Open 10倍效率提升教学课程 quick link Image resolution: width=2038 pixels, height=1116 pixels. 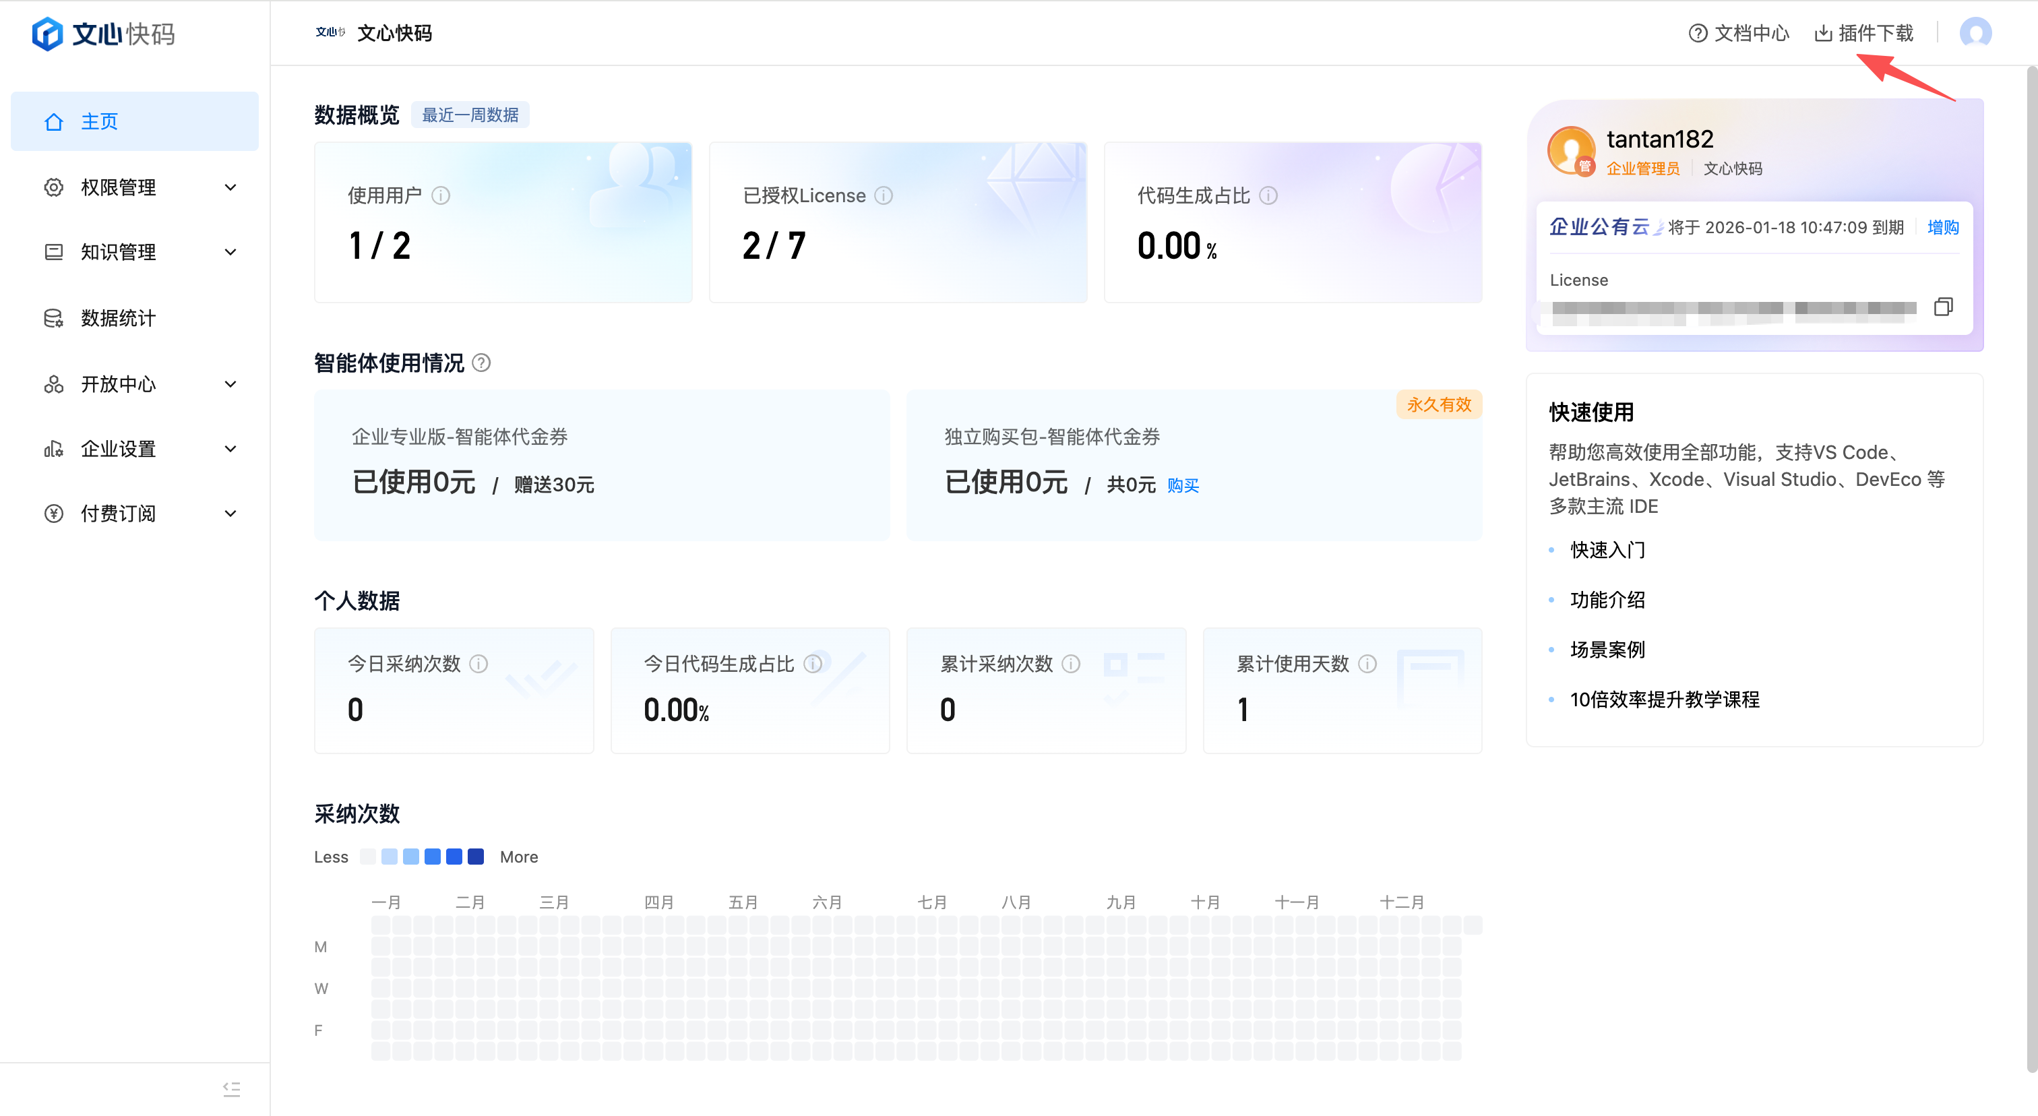point(1665,699)
